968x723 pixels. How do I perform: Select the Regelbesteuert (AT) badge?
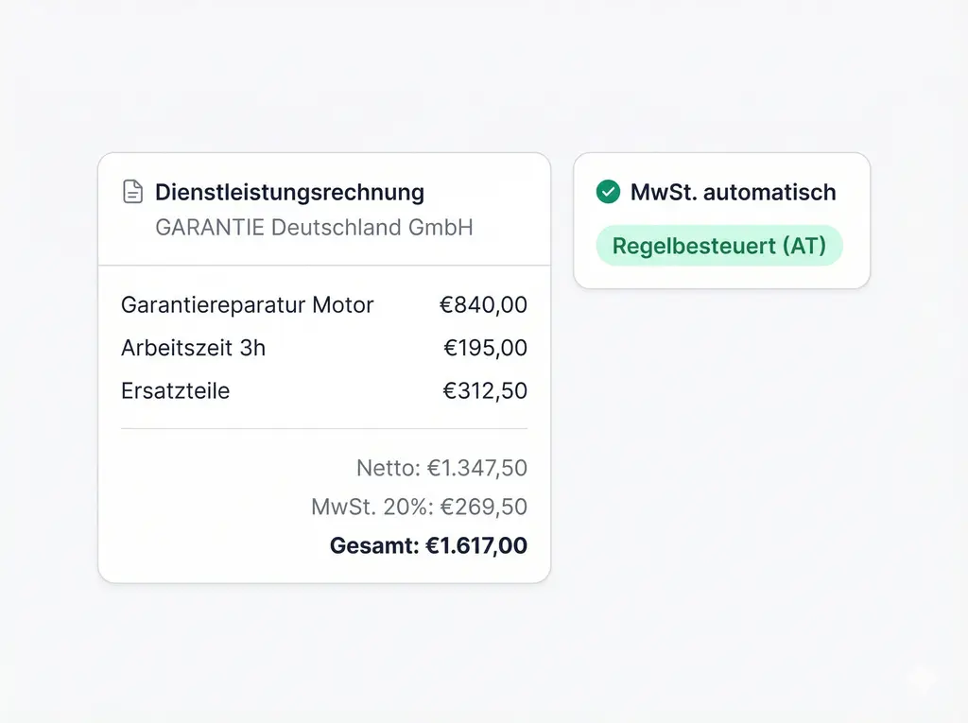coord(718,246)
